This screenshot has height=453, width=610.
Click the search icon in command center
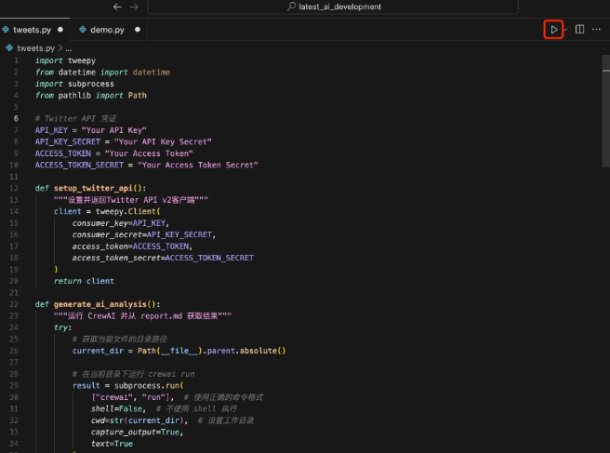pos(292,7)
